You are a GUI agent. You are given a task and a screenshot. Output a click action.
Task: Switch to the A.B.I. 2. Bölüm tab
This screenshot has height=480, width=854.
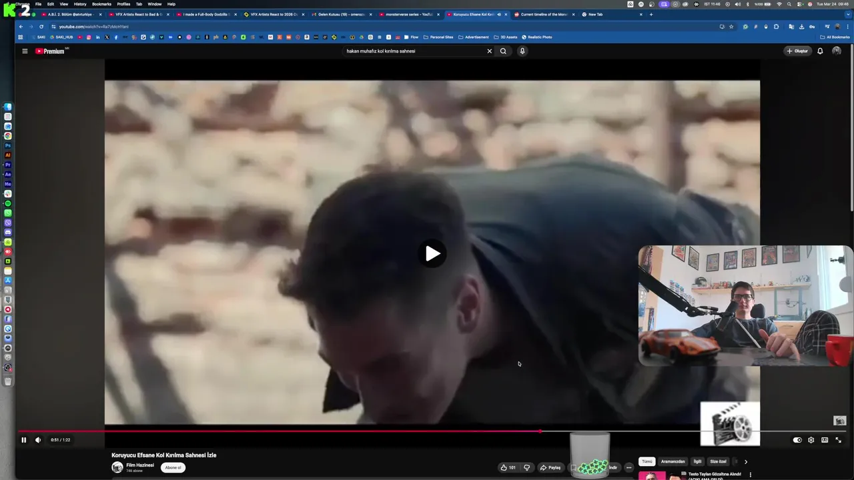coord(71,14)
